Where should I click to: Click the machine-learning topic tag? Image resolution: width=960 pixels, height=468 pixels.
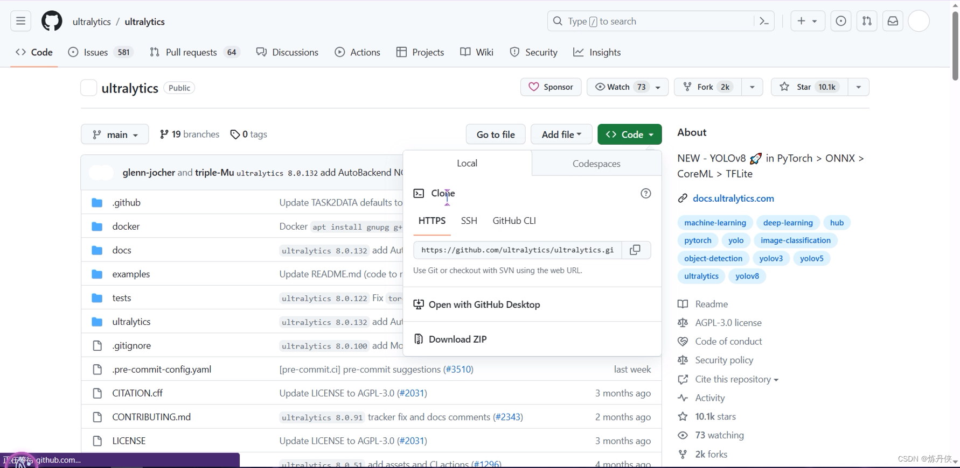[x=715, y=223]
